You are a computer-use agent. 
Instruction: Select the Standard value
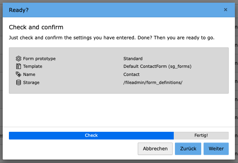(x=133, y=59)
